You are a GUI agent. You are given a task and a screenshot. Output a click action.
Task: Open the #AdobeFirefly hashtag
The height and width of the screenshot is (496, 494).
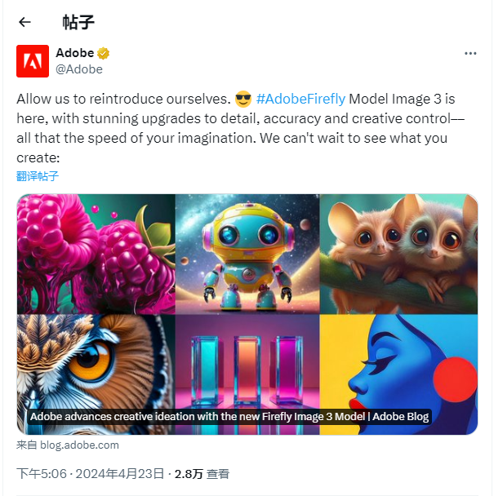point(300,99)
